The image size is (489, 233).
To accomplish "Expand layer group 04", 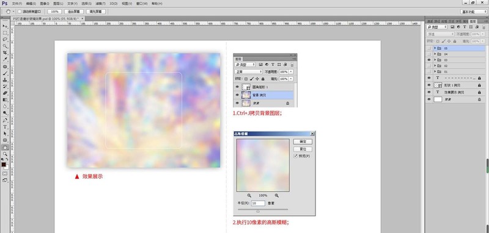I will (x=435, y=54).
